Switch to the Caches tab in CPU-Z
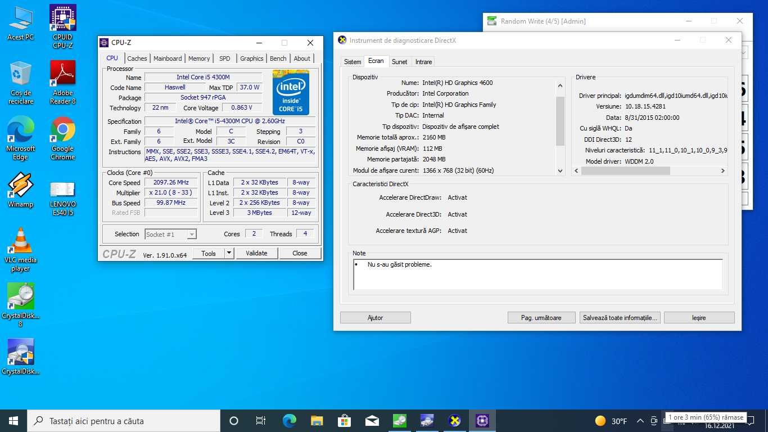 (x=137, y=58)
